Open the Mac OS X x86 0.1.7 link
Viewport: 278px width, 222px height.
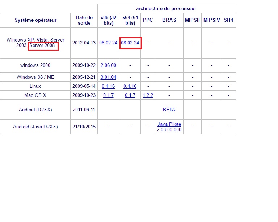coord(108,95)
